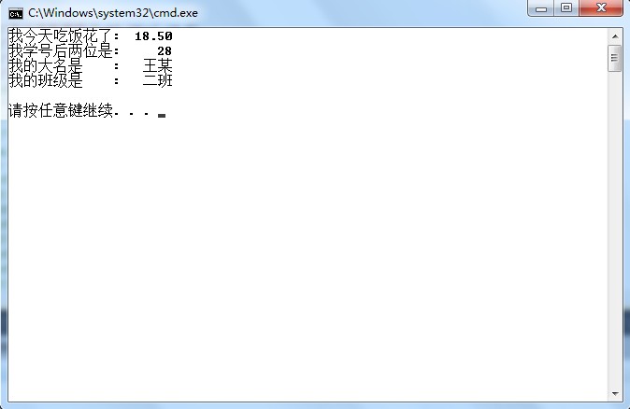Click the class value 二班
This screenshot has width=630, height=409.
pyautogui.click(x=157, y=80)
